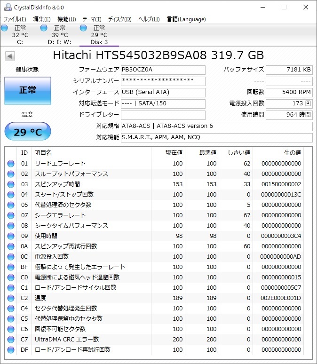This screenshot has width=317, height=364.
Task: Click status orb for attribute BF 衝撃エラーレート
Action: (11, 267)
